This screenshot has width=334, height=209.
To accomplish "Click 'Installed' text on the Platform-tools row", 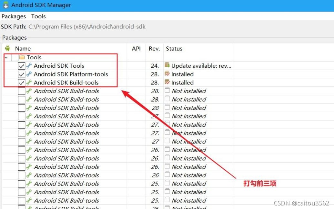I will 182,74.
